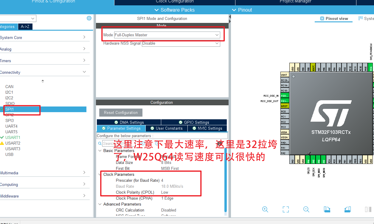Switch to the Clock Configuration tab
This screenshot has width=374, height=224.
point(175,2)
